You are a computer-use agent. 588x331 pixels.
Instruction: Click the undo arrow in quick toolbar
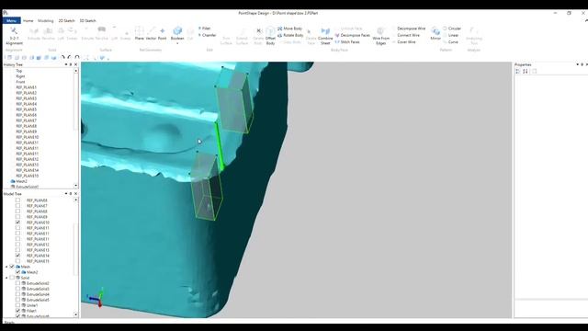(63, 57)
